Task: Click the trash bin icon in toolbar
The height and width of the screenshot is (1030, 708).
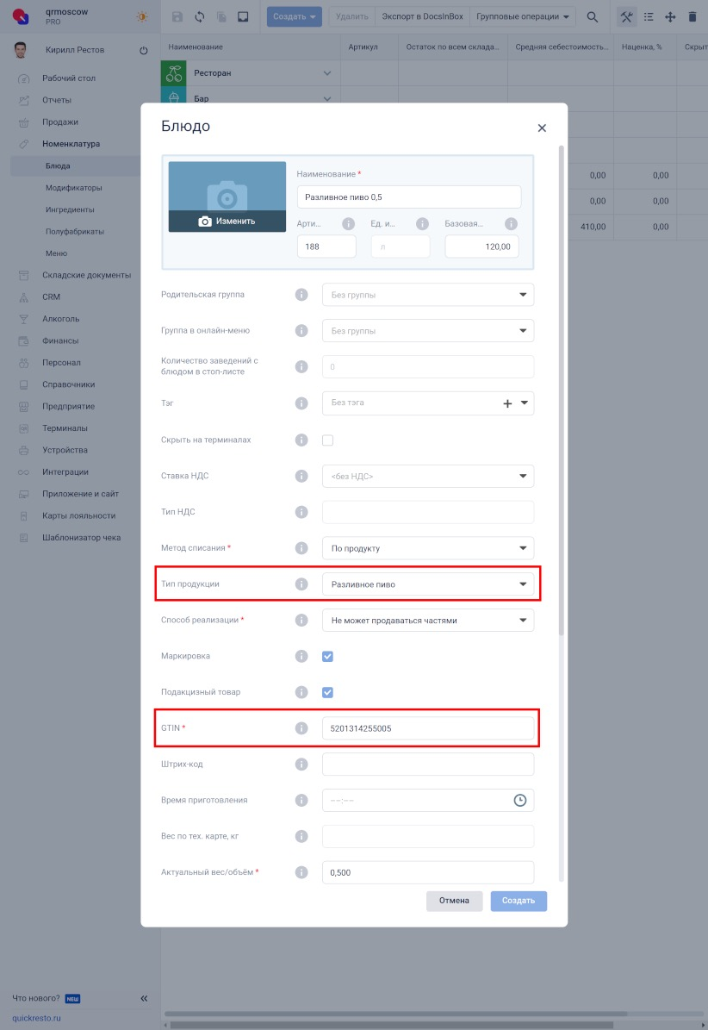Action: (692, 17)
